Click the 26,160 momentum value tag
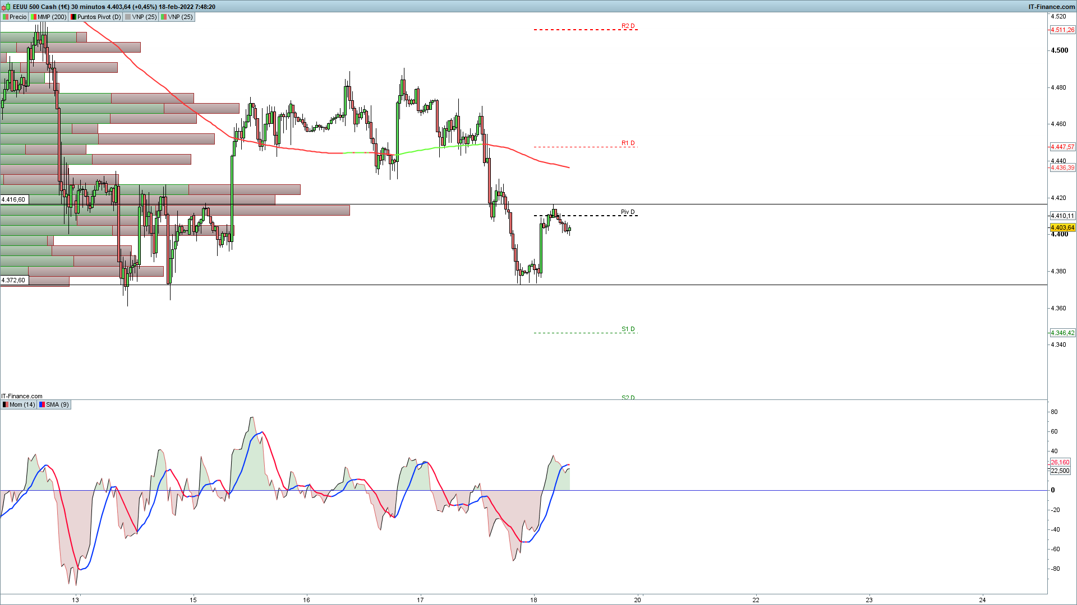This screenshot has height=605, width=1077. (x=1060, y=462)
